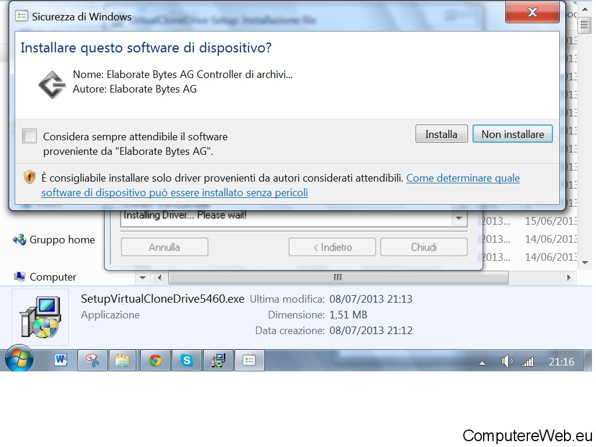
Task: Click the horizontal scrollbar right arrow
Action: click(569, 278)
